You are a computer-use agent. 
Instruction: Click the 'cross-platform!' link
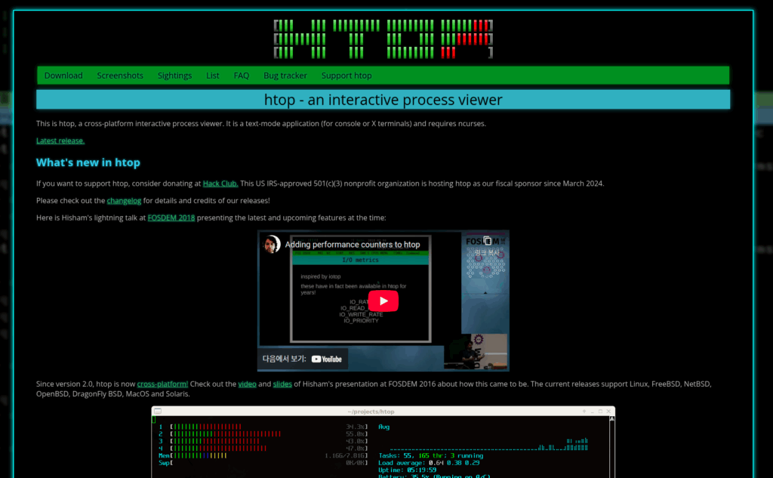click(162, 384)
